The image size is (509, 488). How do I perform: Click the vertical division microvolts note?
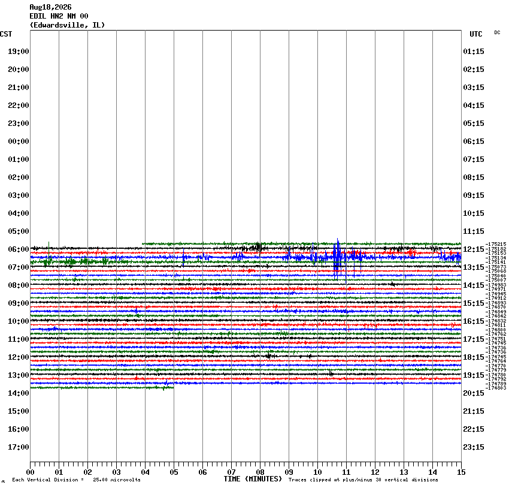(76, 480)
